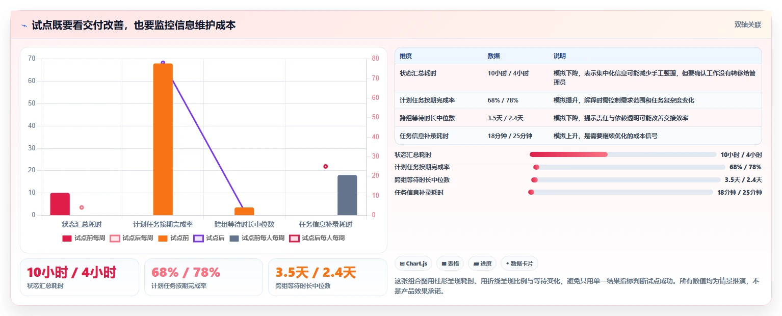Click the 状态汇总耗时 x-axis label under chart
The image size is (782, 316).
[82, 224]
